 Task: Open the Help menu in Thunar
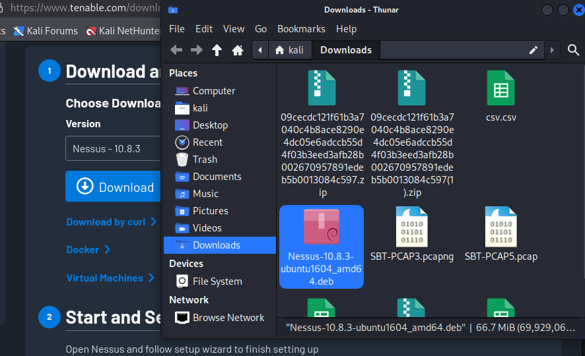pos(346,29)
